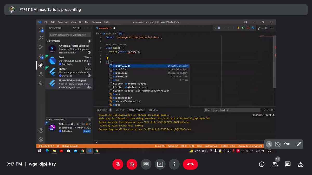Expand the floating self-view tile
Viewport: 312px width, 175px height.
pos(299,144)
